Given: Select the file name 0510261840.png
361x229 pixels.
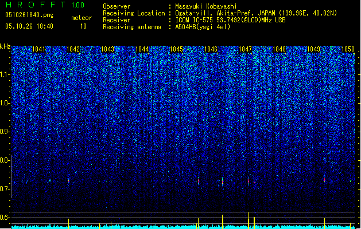Looking at the screenshot, I should click(x=29, y=15).
